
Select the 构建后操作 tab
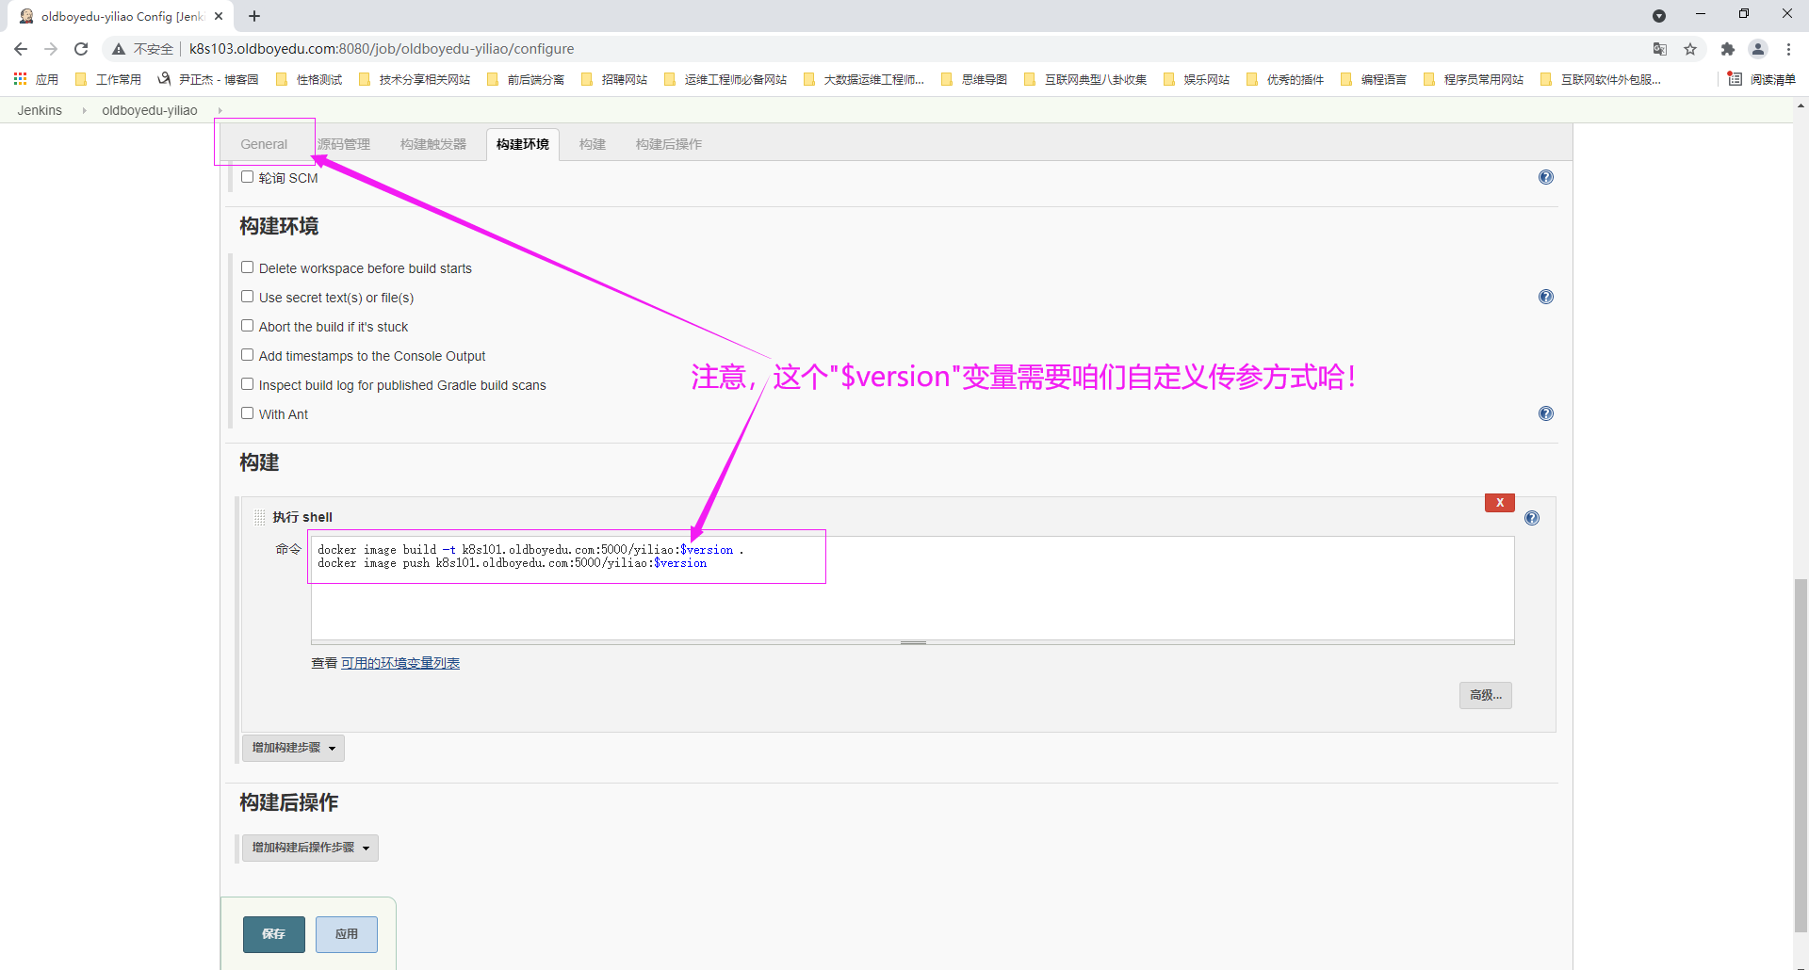click(668, 144)
